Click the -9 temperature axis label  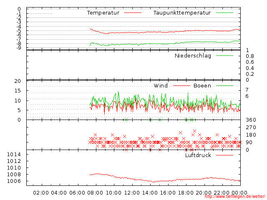[x=19, y=48]
